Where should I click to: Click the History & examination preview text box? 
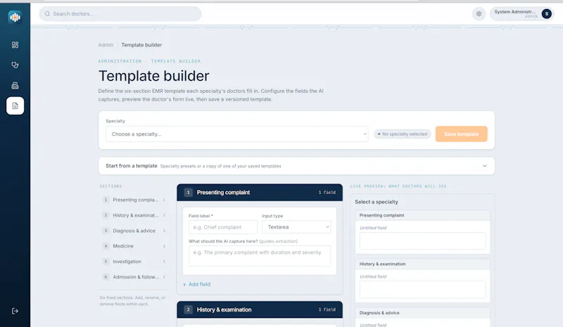[423, 289]
